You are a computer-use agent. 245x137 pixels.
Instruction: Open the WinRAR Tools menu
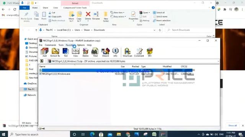click(61, 45)
